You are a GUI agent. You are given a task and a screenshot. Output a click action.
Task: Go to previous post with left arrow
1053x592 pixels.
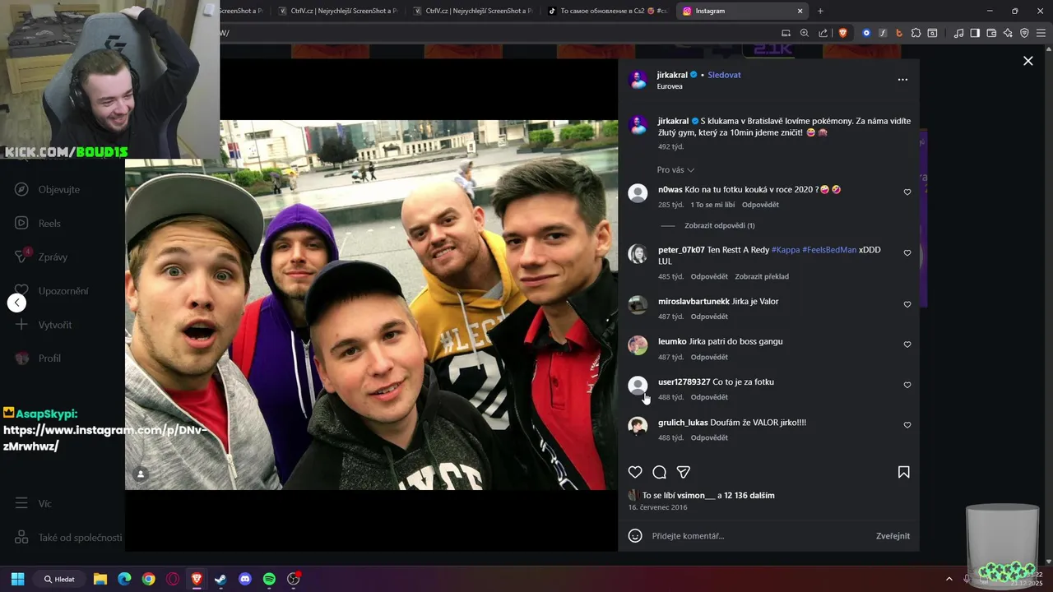pyautogui.click(x=16, y=303)
